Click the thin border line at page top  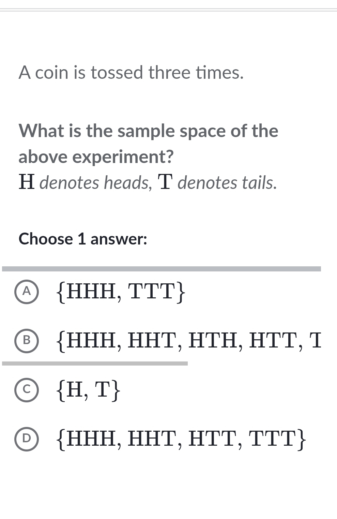point(168,10)
